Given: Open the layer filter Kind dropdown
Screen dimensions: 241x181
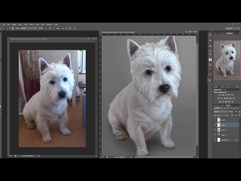Looking at the screenshot, I should [x=218, y=108].
